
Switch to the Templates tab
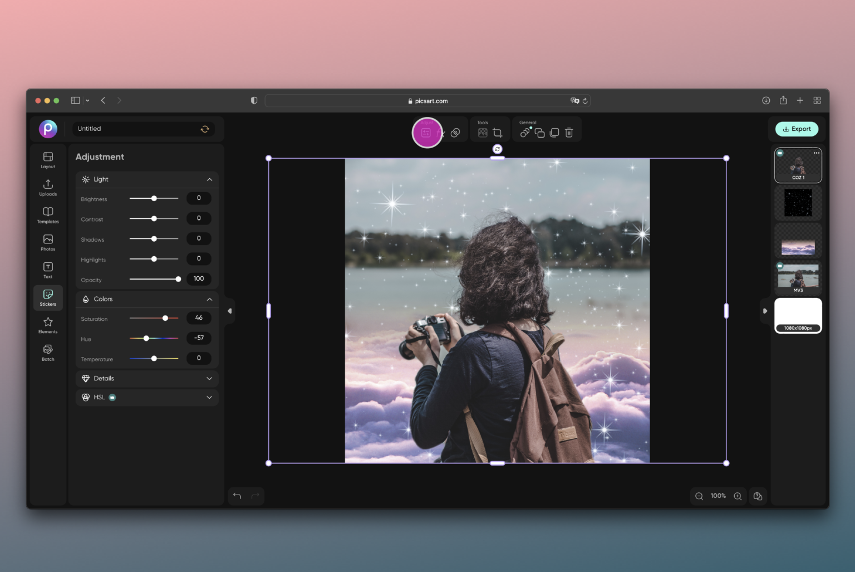pos(48,214)
